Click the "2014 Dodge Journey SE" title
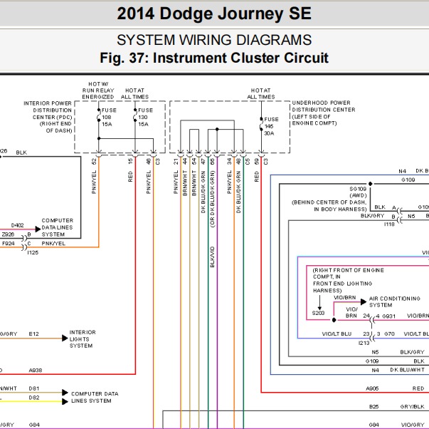Viewport: 429px width, 429px height. click(214, 14)
